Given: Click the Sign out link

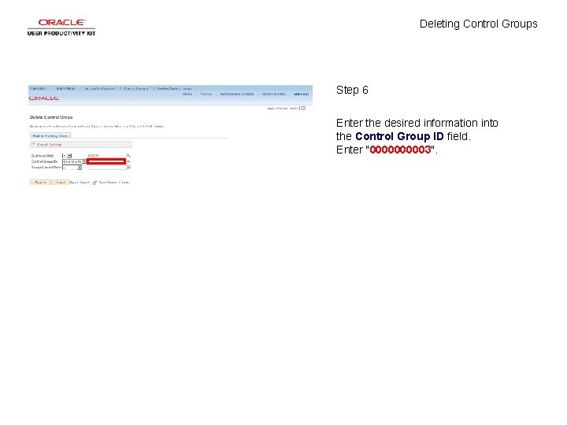Looking at the screenshot, I should (301, 94).
